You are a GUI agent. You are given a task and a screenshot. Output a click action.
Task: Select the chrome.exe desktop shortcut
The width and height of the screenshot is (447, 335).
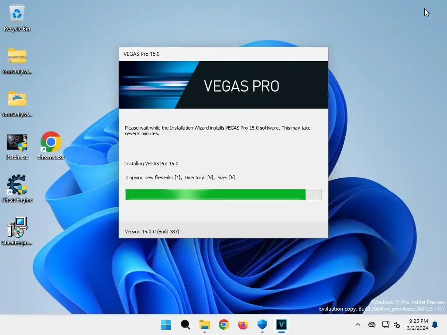click(x=51, y=146)
